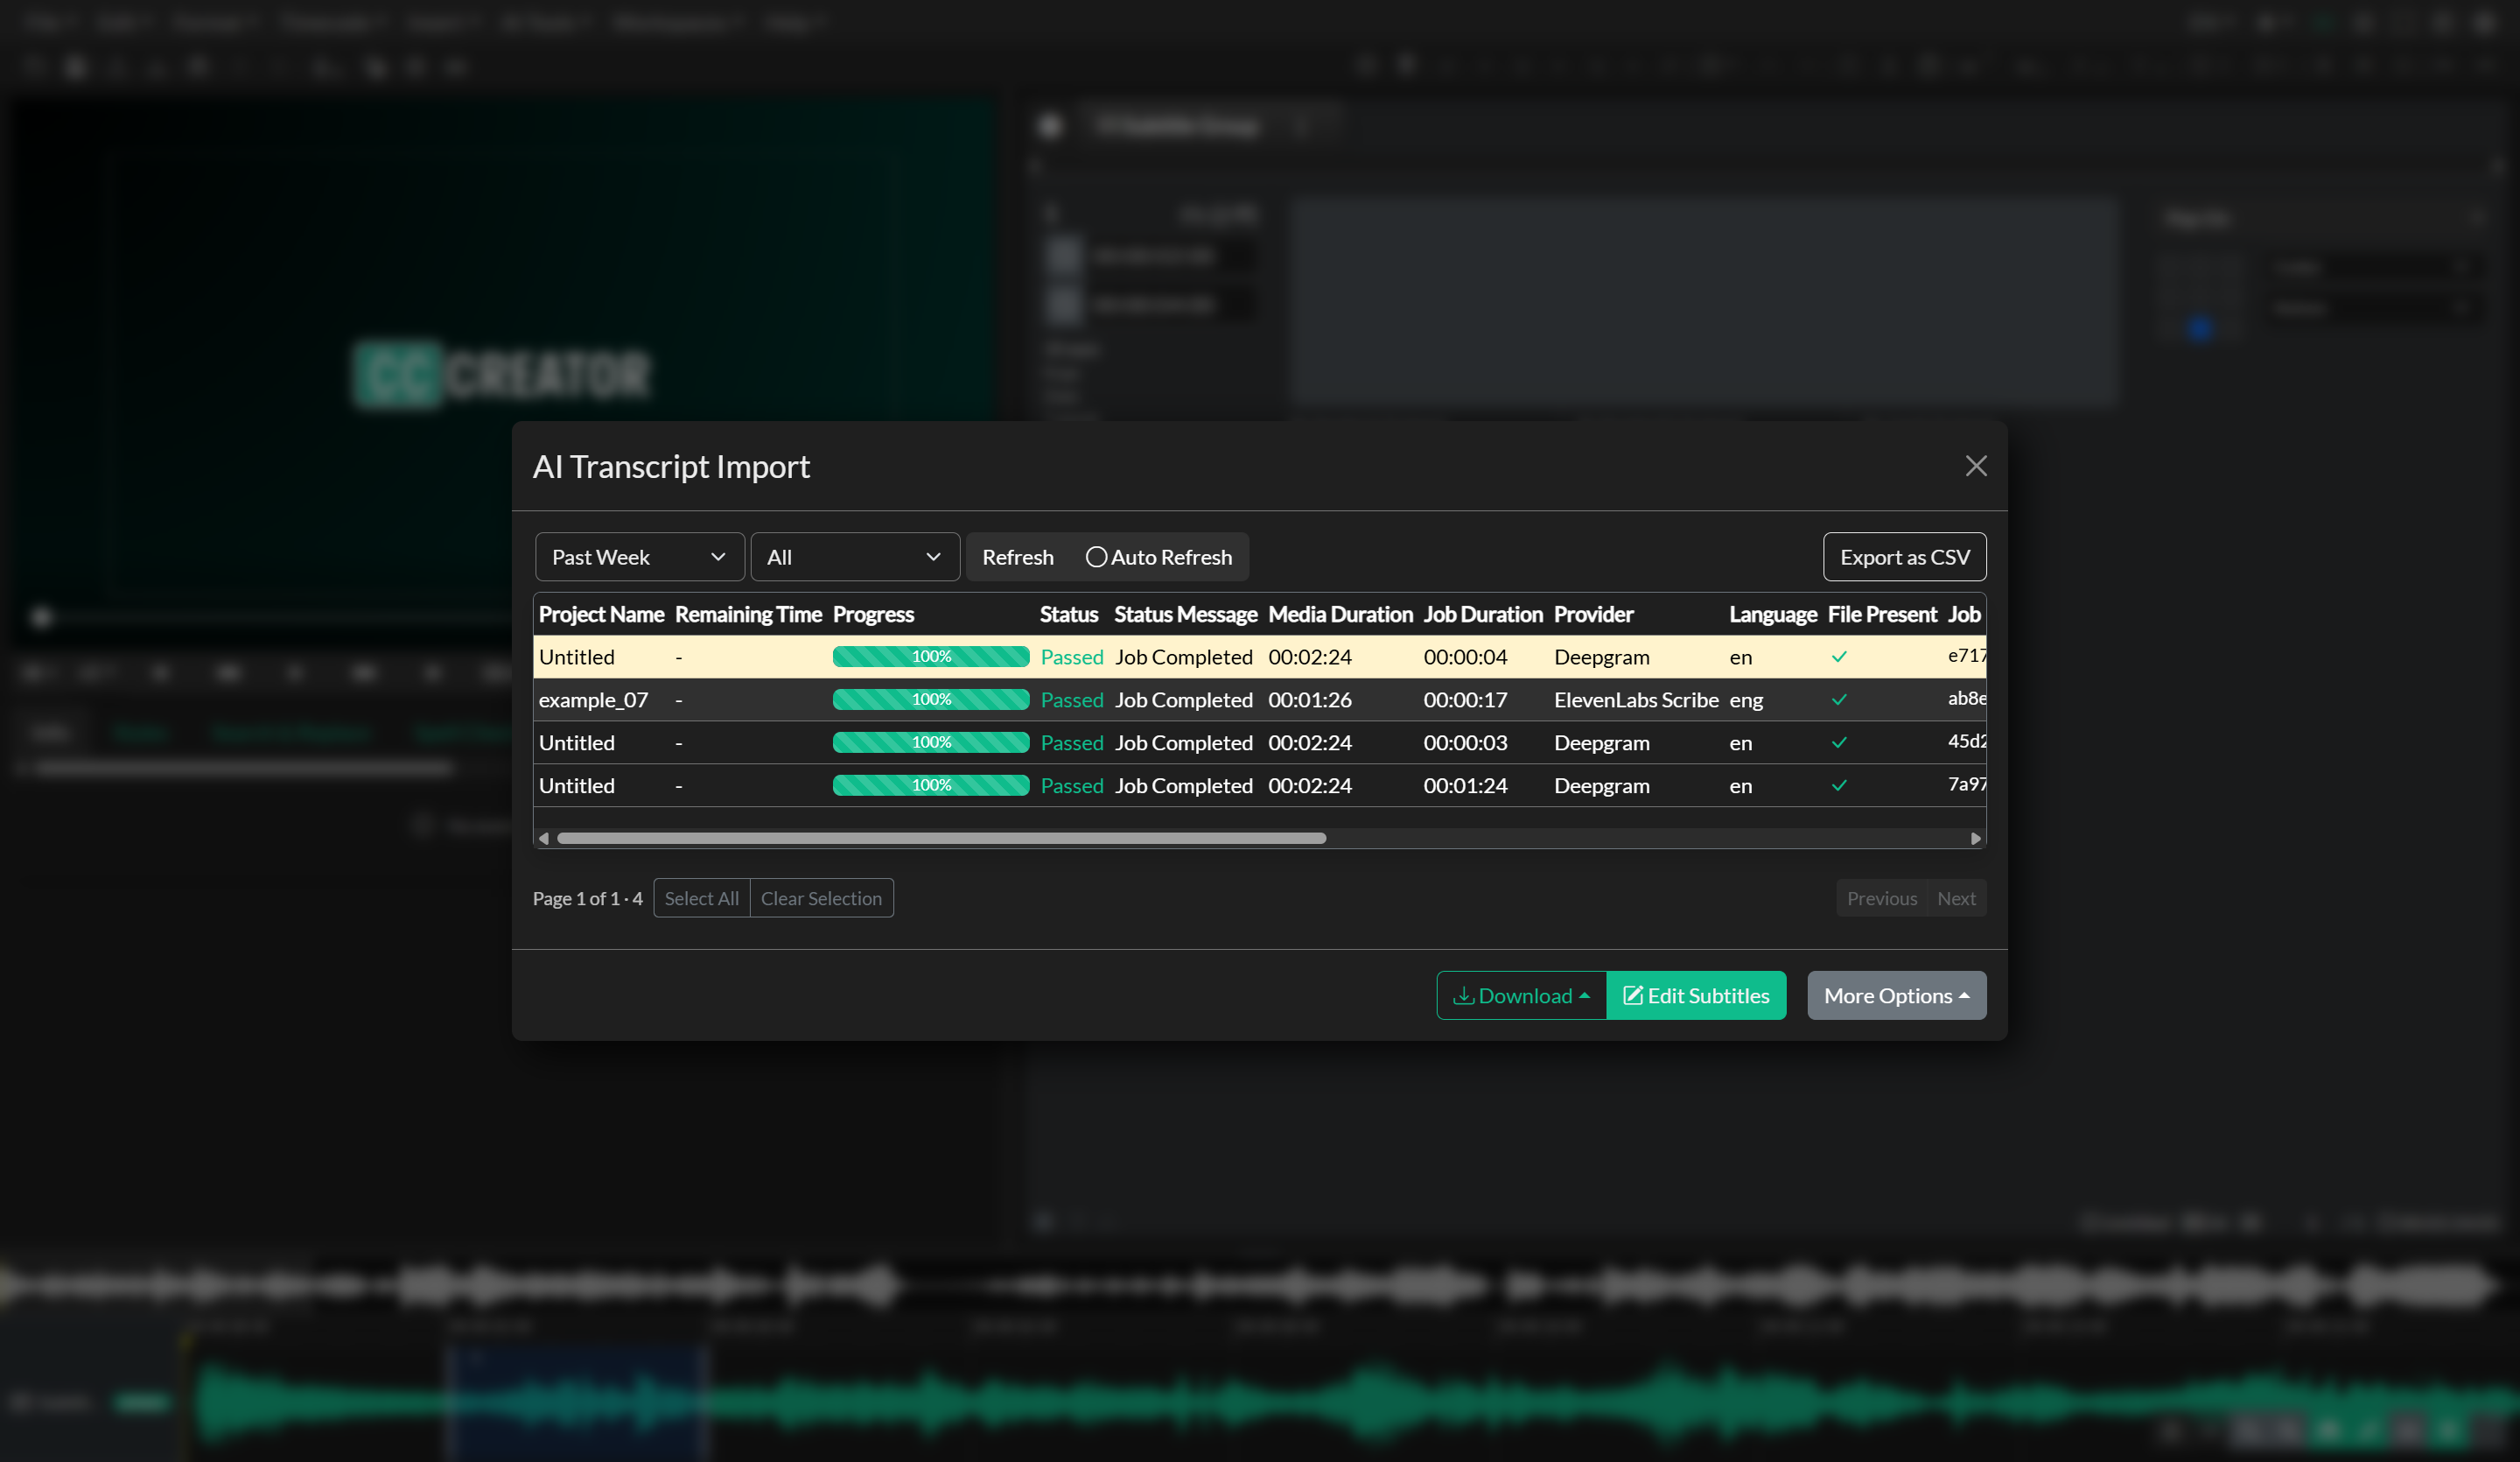Click the ElevenLabs Scribe provider cell

coord(1636,699)
